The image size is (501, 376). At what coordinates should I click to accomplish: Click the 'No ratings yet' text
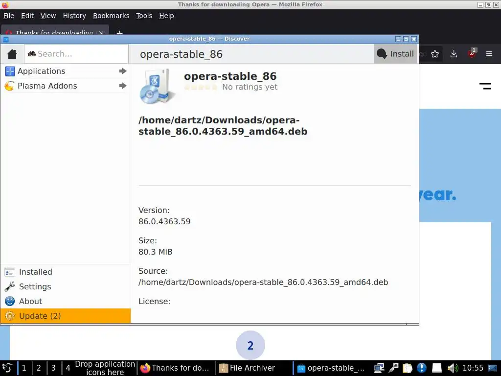click(250, 87)
